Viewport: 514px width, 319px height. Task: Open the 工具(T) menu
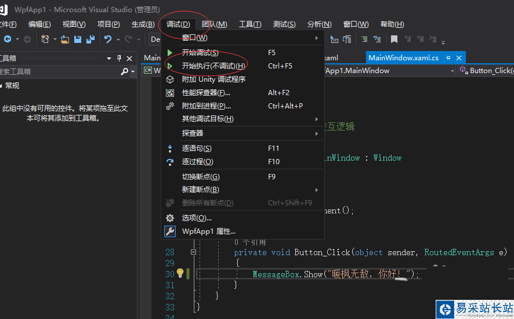click(250, 24)
